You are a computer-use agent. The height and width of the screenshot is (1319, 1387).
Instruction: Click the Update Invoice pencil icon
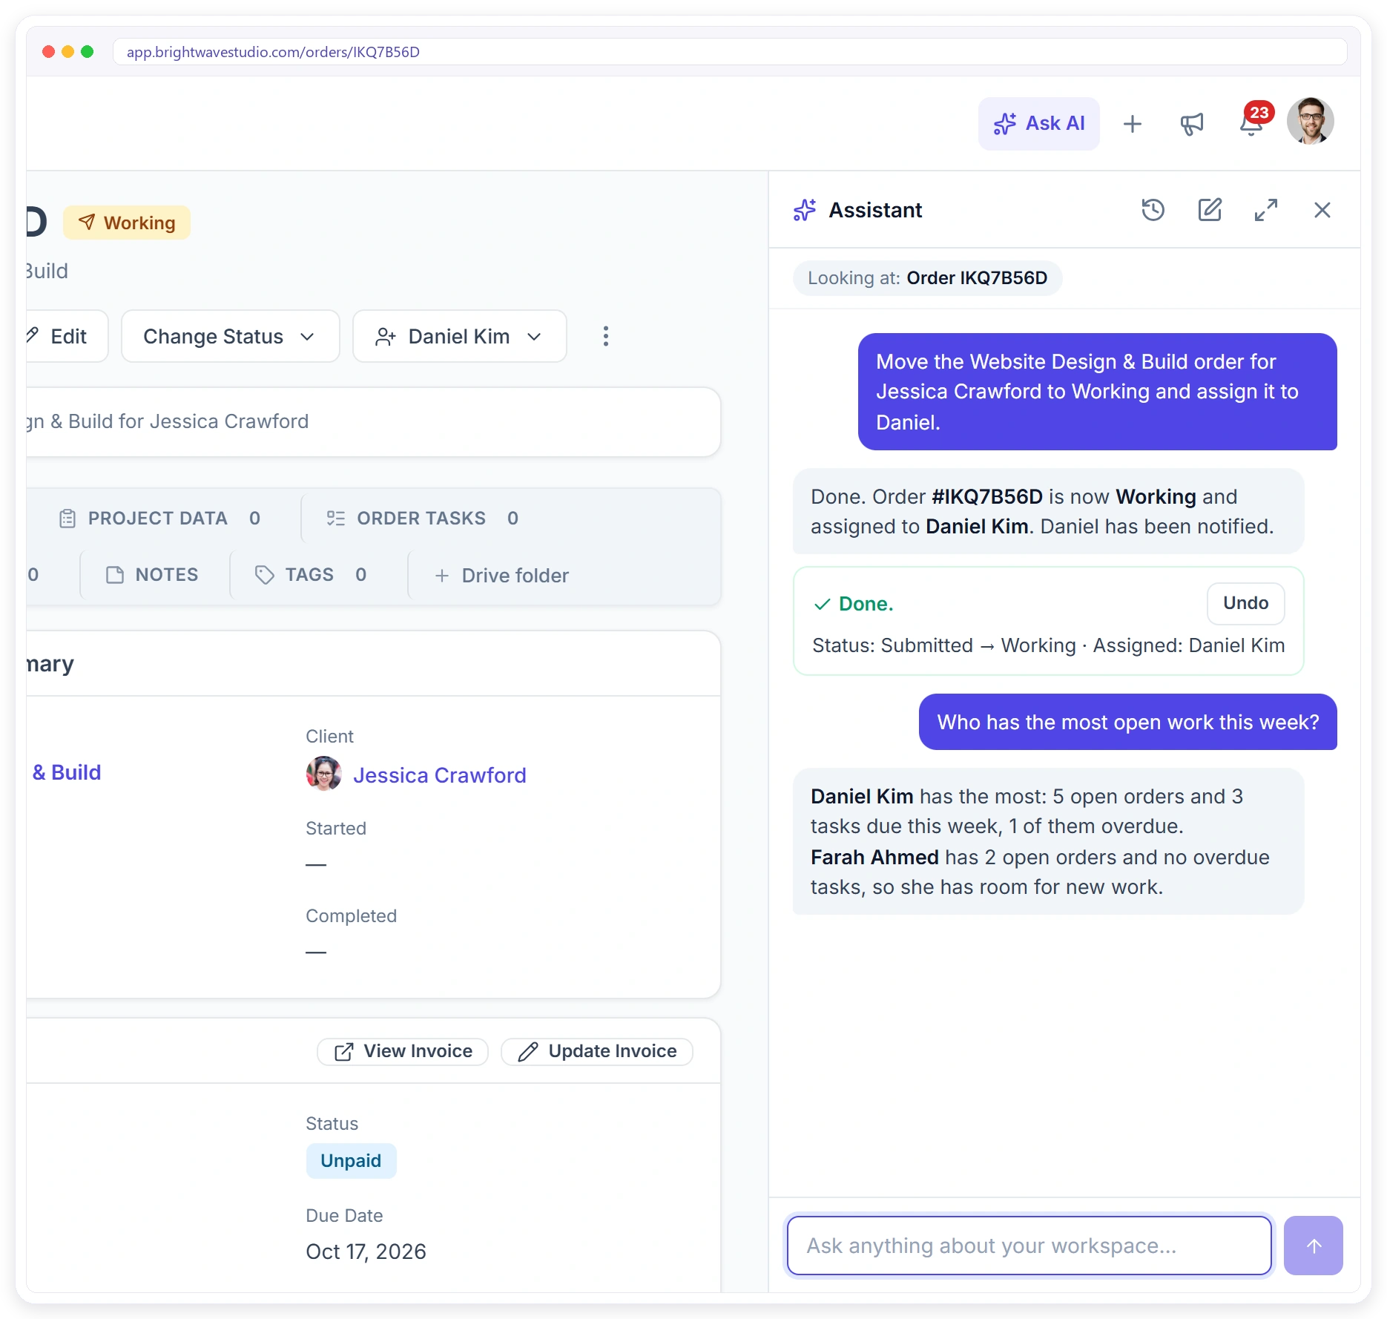click(528, 1052)
